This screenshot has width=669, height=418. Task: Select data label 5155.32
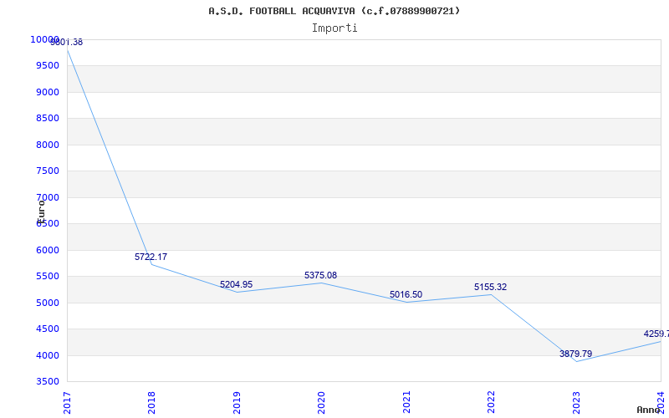[490, 288]
